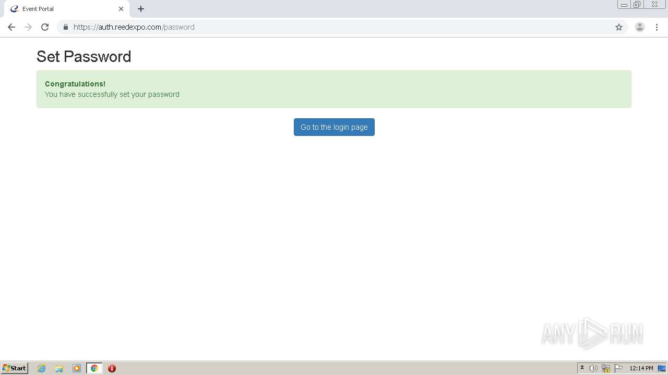Click the browser back arrow
The width and height of the screenshot is (668, 375).
(11, 27)
